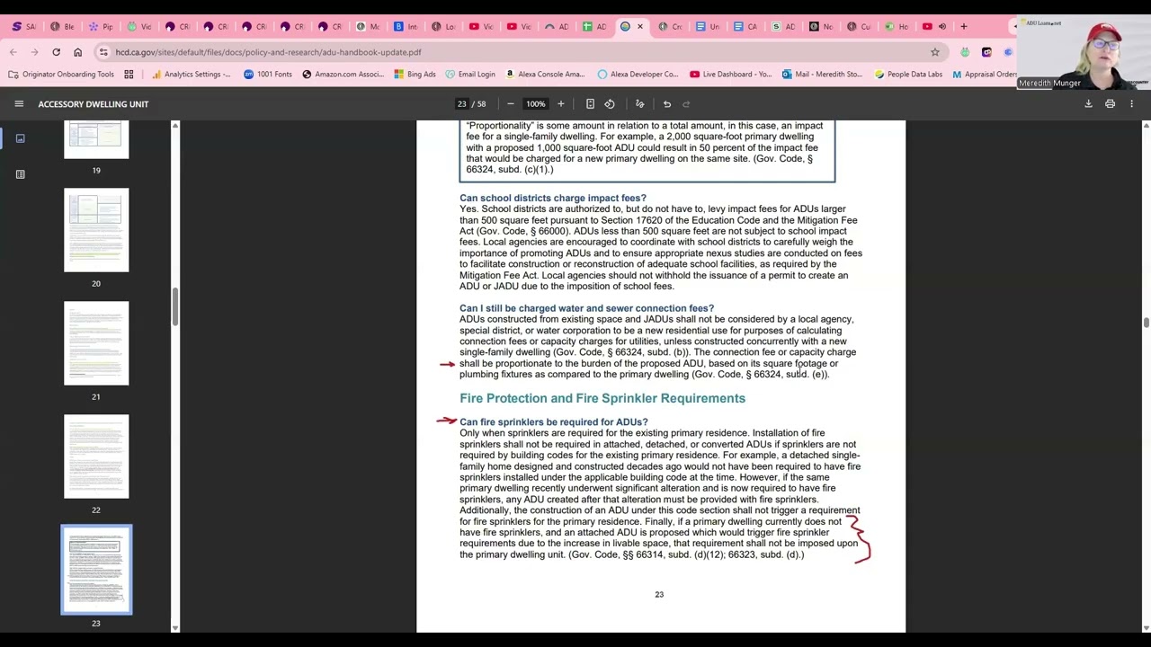Screen dimensions: 1151x647
Task: Jump to page 22 thumbnail
Action: (x=96, y=456)
